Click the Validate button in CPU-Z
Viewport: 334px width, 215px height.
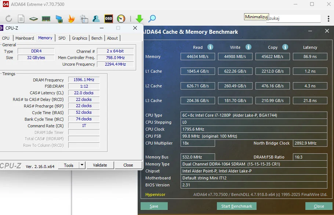point(99,165)
